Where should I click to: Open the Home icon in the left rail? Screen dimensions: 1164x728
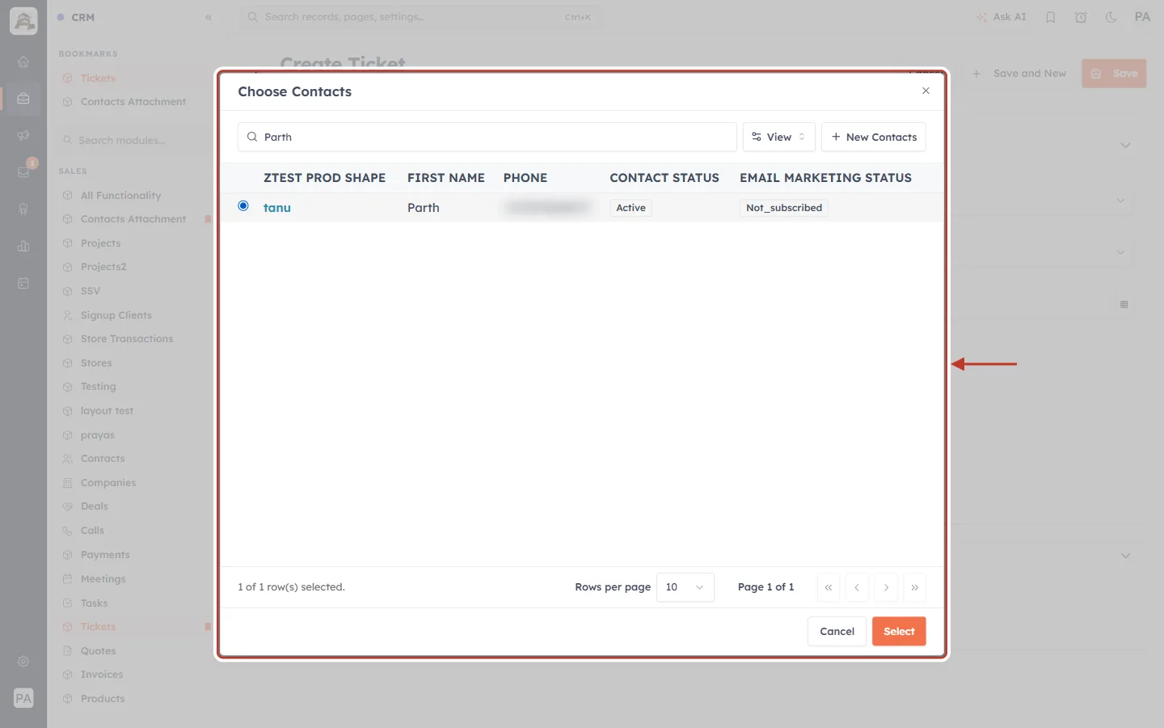pyautogui.click(x=23, y=61)
